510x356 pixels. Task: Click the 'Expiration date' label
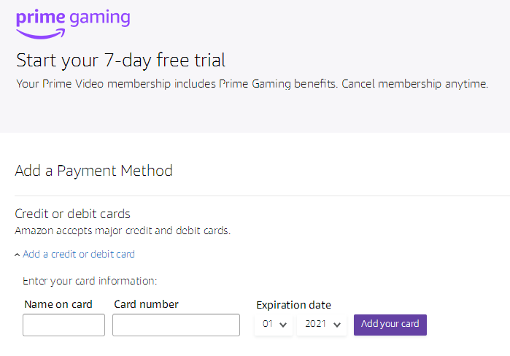click(x=293, y=305)
